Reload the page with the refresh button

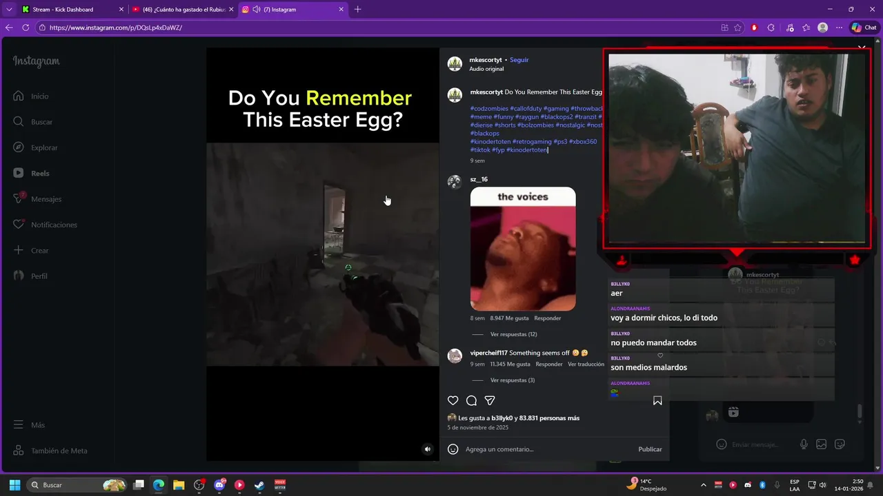click(26, 28)
